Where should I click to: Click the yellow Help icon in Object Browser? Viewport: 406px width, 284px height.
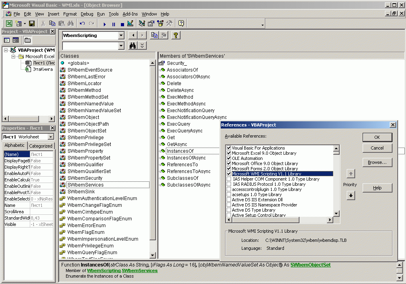tap(175, 35)
